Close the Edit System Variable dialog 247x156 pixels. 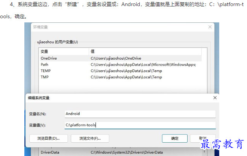coord(215,98)
